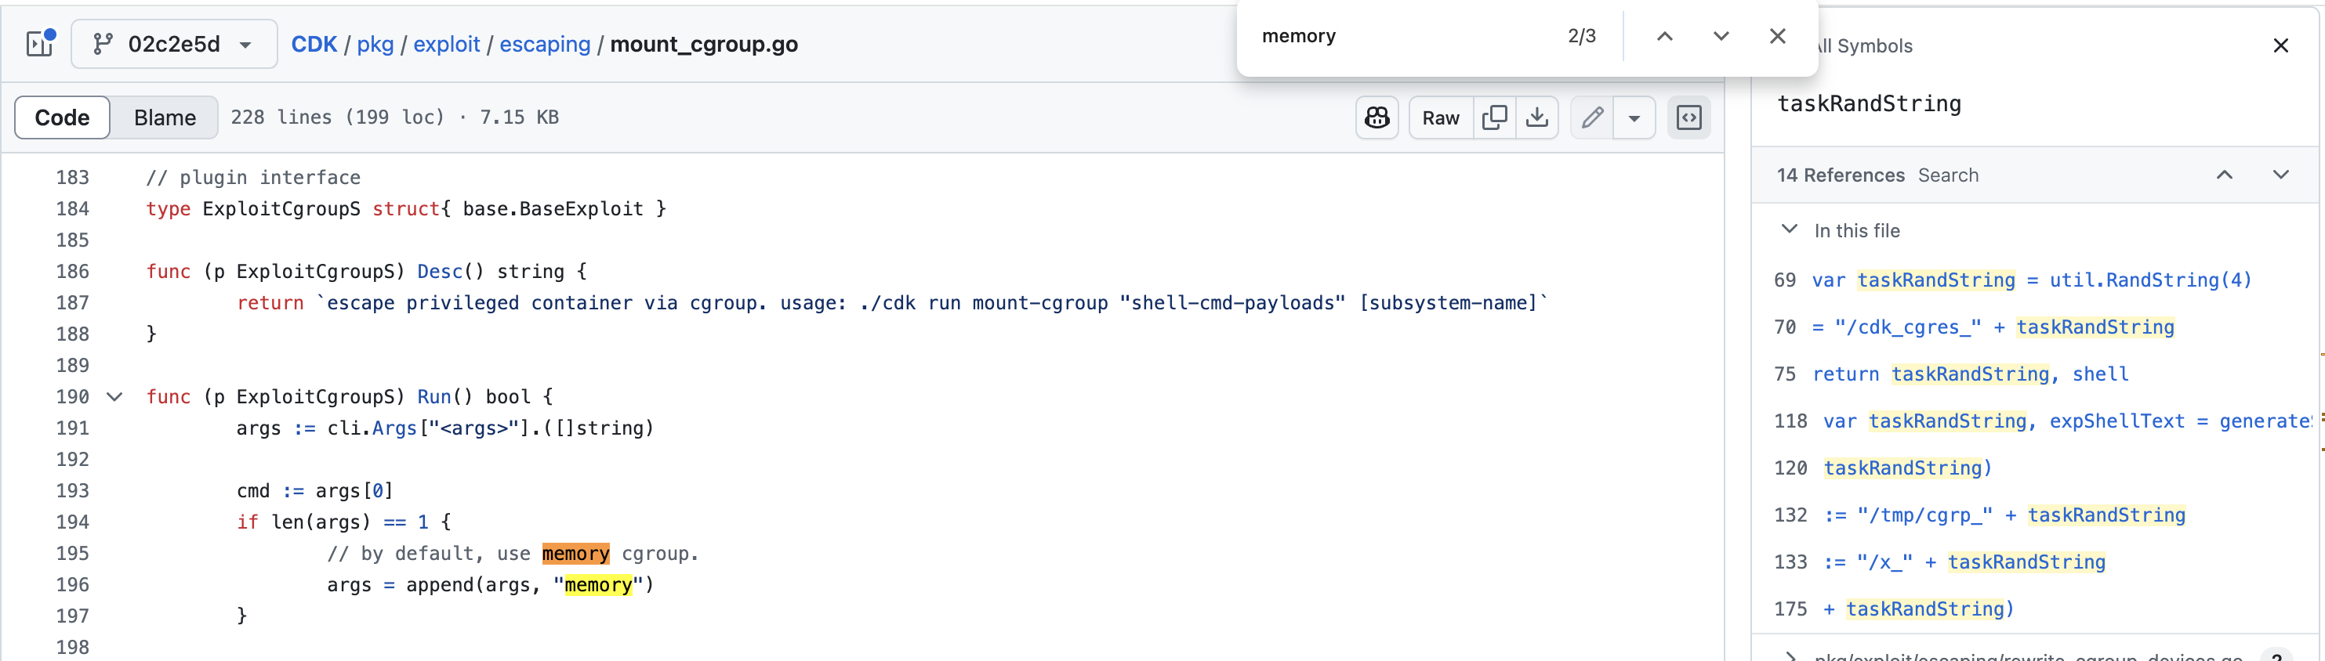This screenshot has height=661, width=2325.
Task: Jump to next search match
Action: (x=1721, y=36)
